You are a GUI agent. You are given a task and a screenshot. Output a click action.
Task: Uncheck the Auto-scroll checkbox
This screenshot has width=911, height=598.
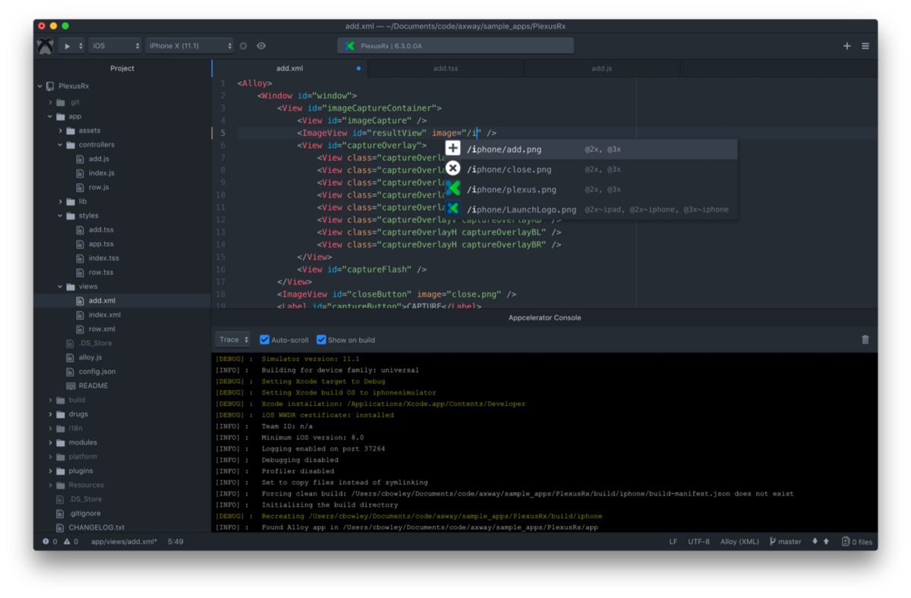click(265, 340)
